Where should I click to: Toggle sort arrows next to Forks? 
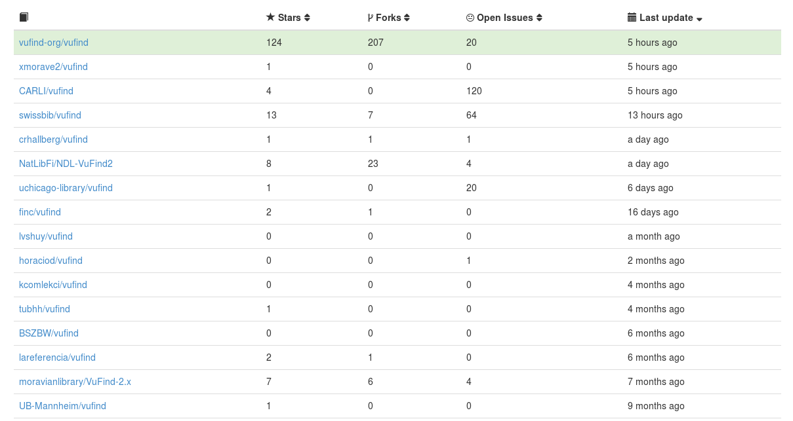(x=407, y=18)
